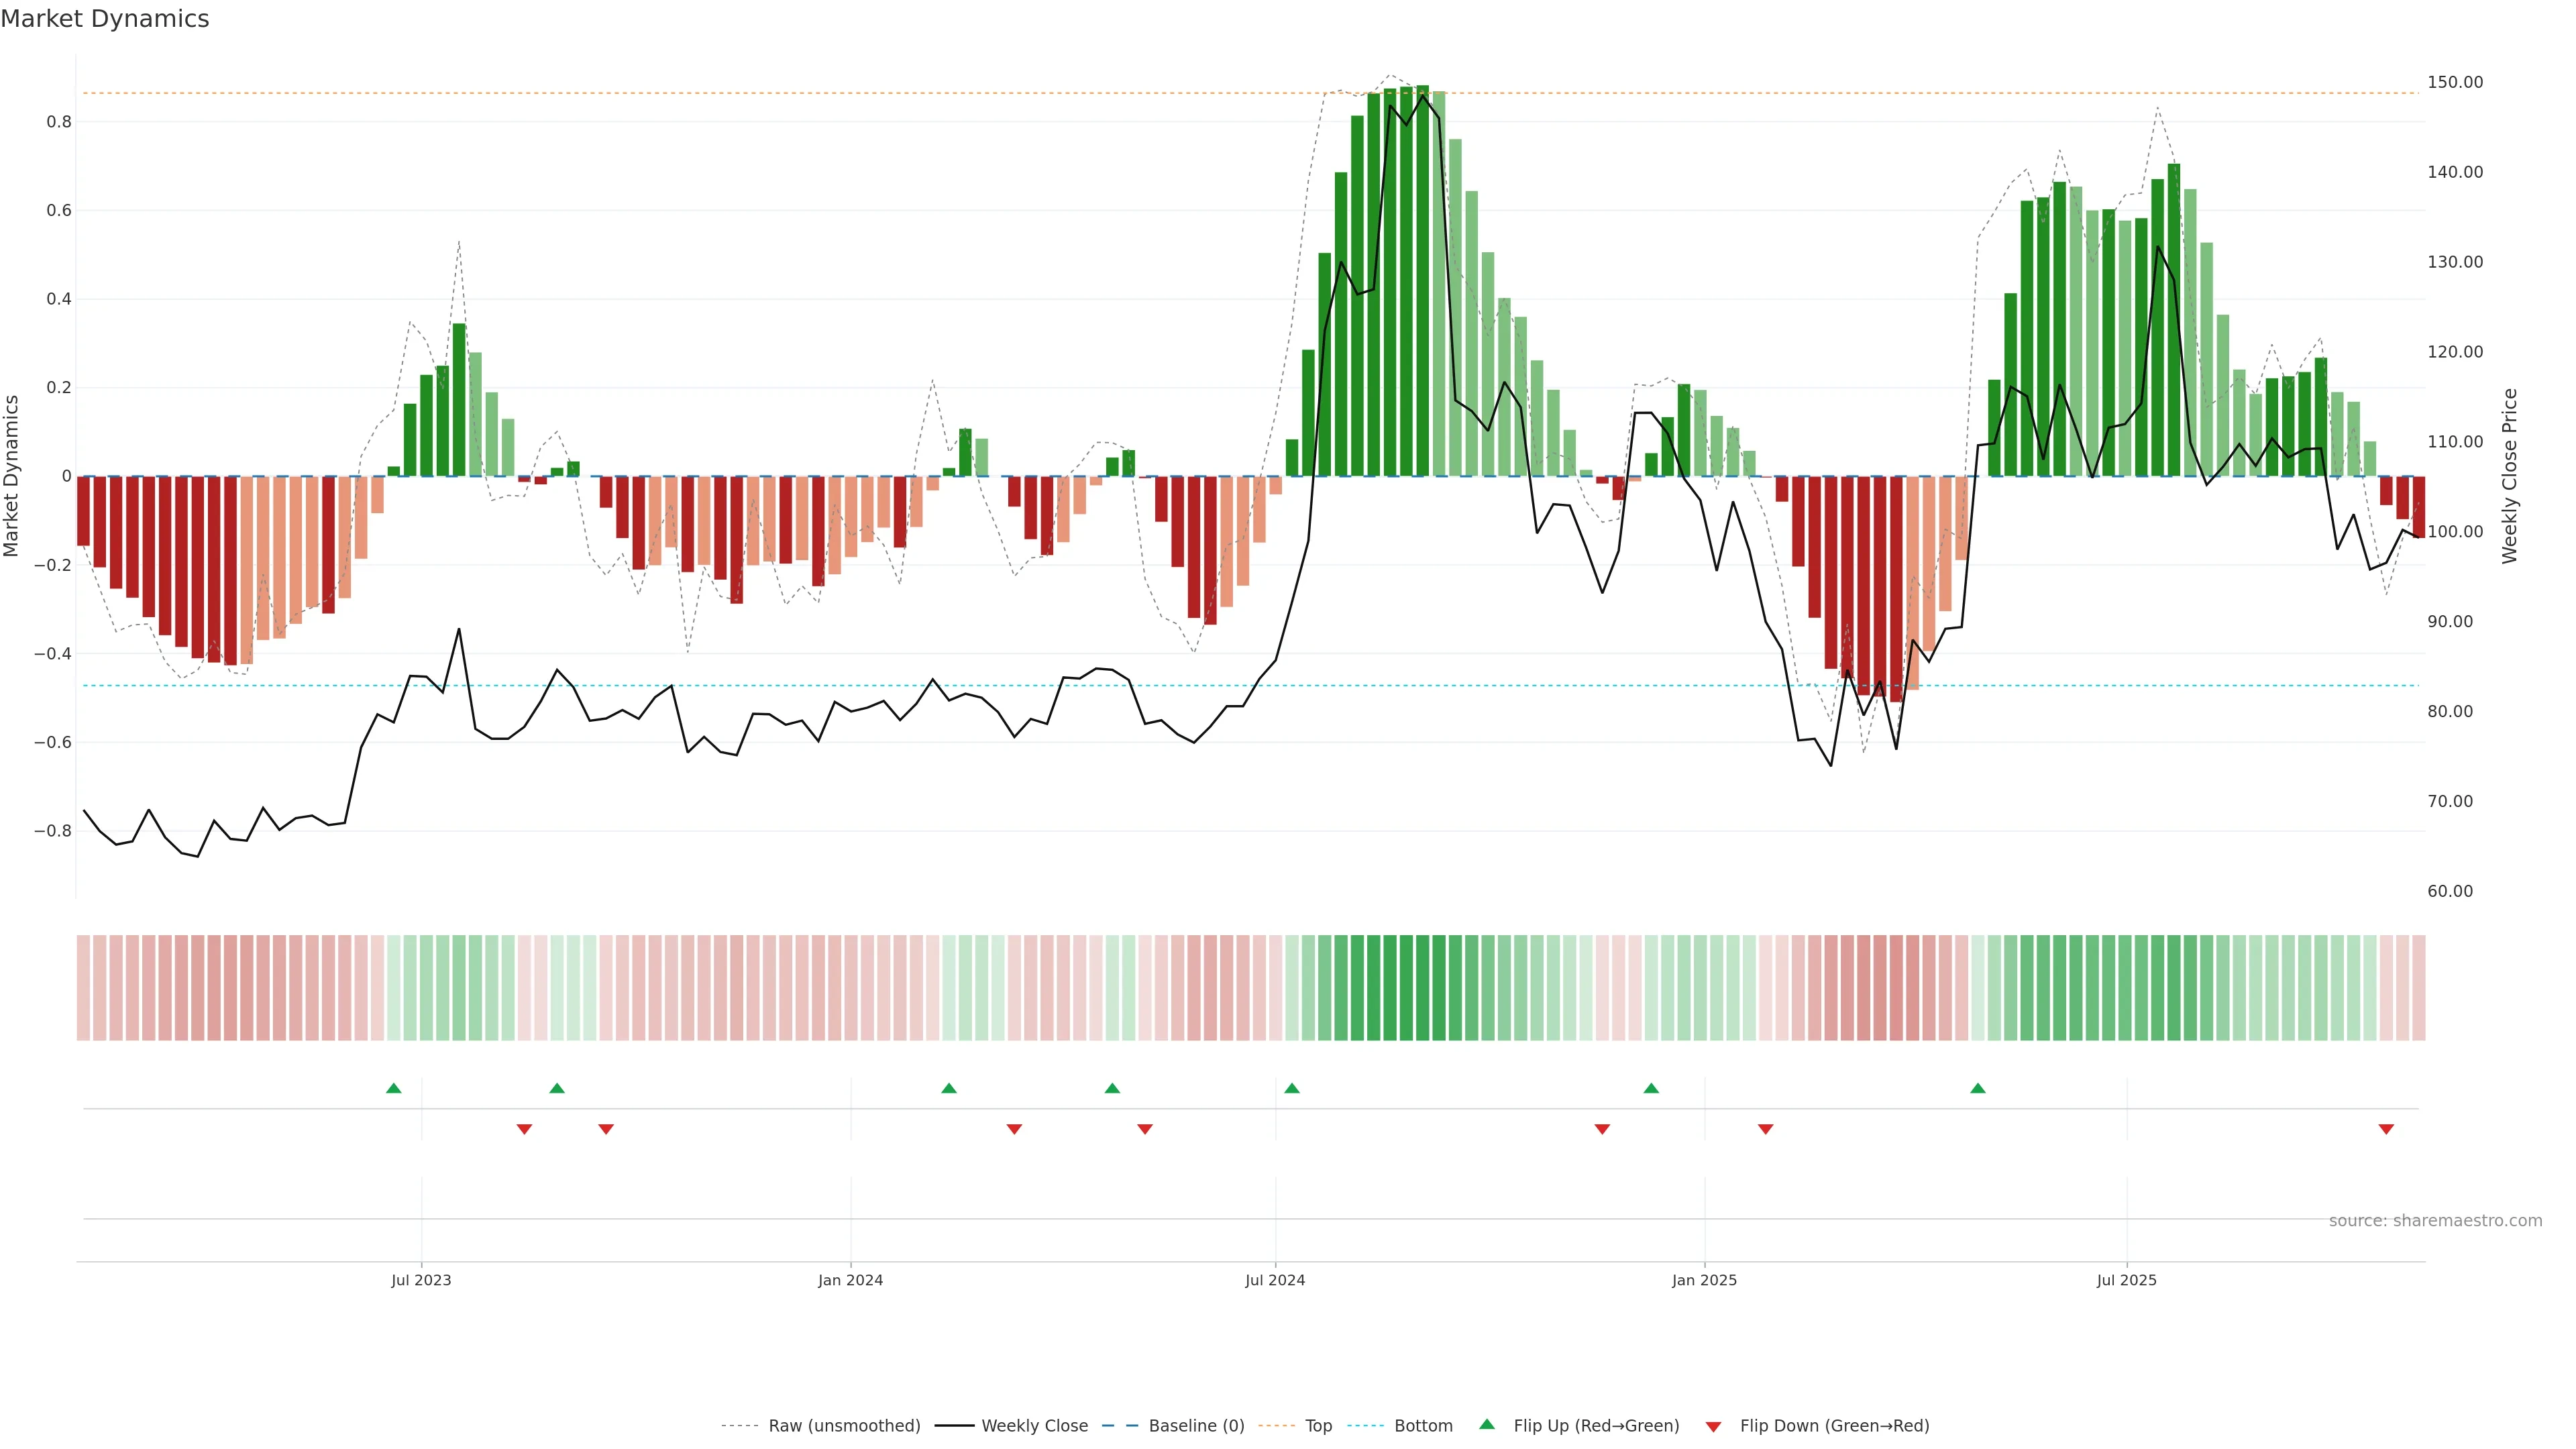Click the Jan 2024 x-axis label
Viewport: 2576px width, 1449px height.
(850, 1280)
